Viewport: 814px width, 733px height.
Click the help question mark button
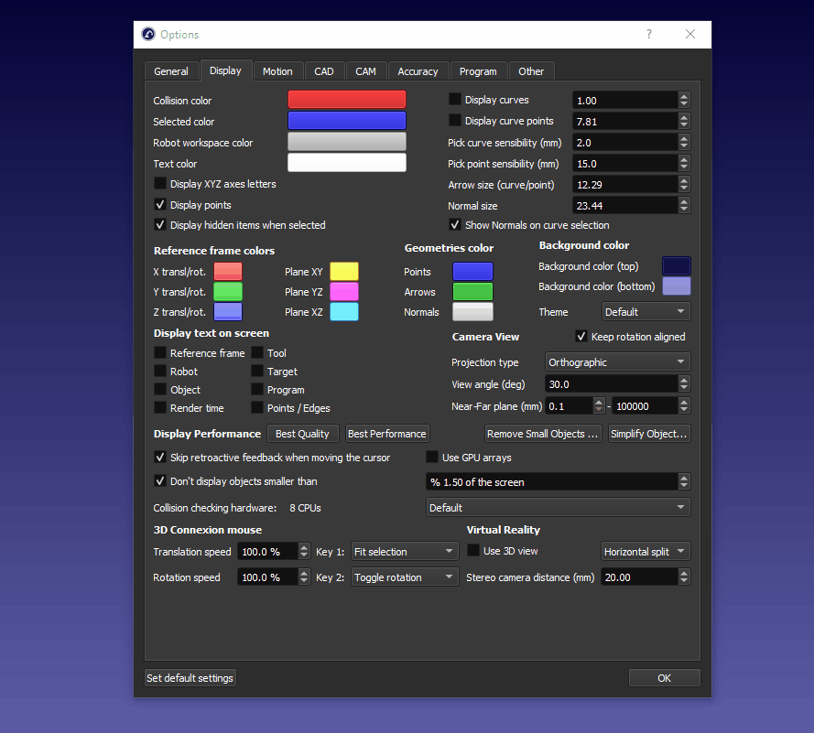[x=649, y=35]
